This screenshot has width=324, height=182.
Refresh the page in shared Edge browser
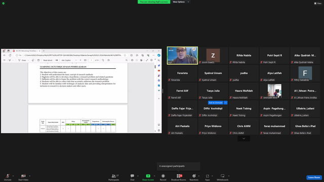coord(10,55)
